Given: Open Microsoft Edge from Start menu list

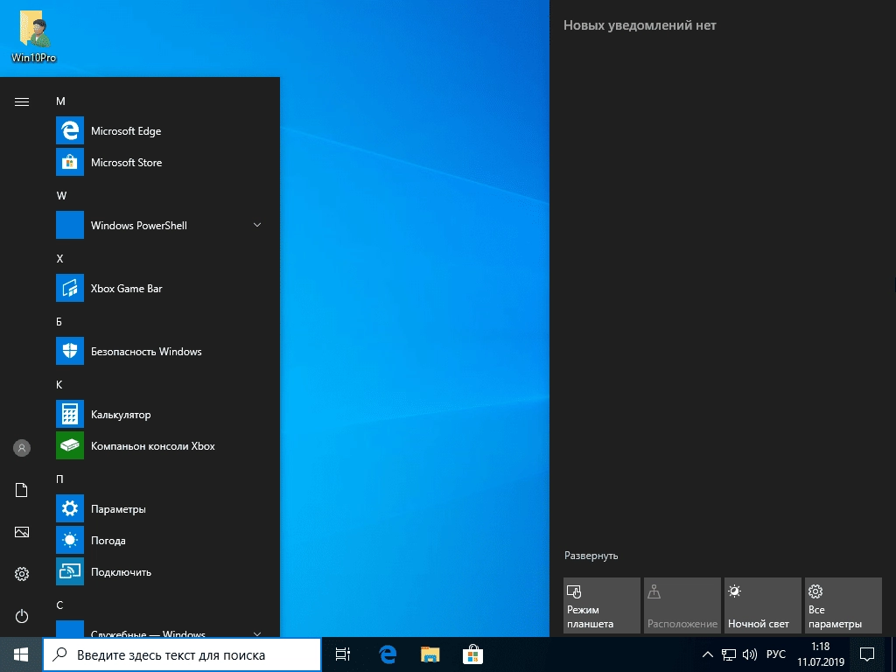Looking at the screenshot, I should 159,131.
